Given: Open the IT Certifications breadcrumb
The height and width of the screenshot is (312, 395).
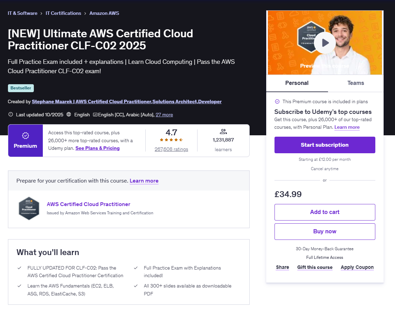Looking at the screenshot, I should [x=63, y=13].
